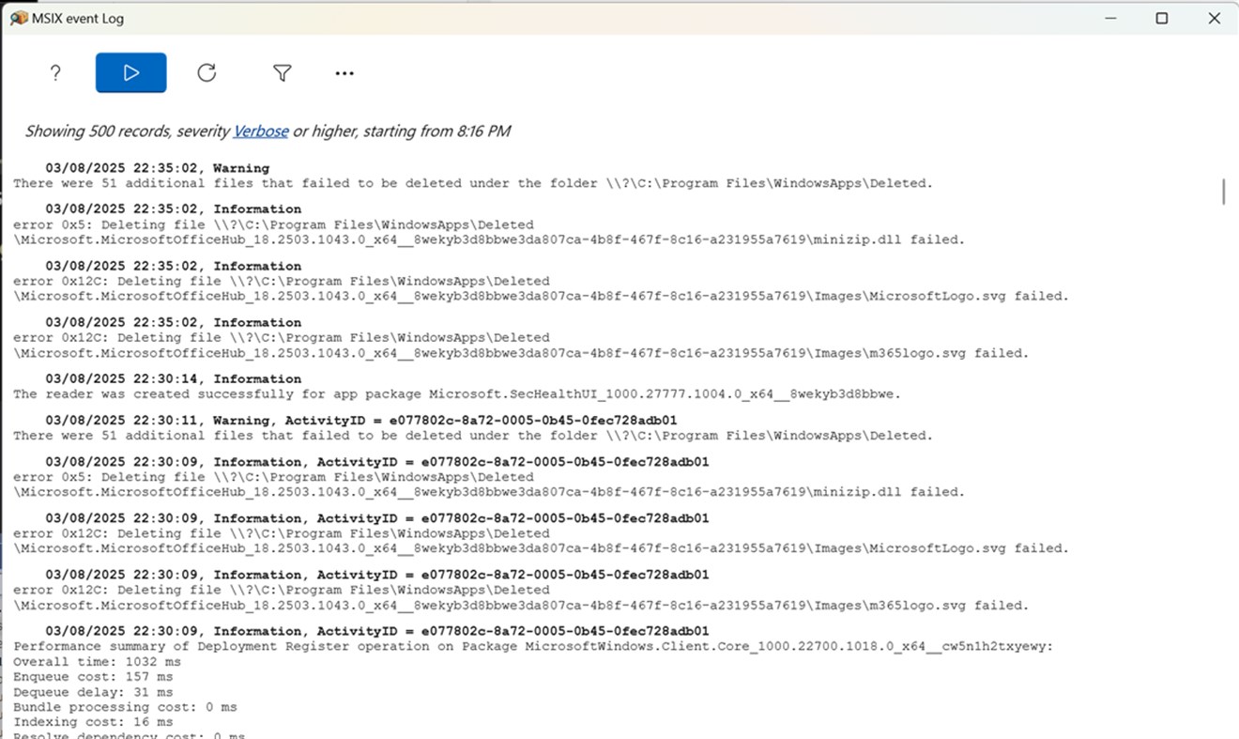This screenshot has width=1239, height=739.
Task: Select the '03/08/2025 22:30:14, Information' header
Action: tap(173, 379)
